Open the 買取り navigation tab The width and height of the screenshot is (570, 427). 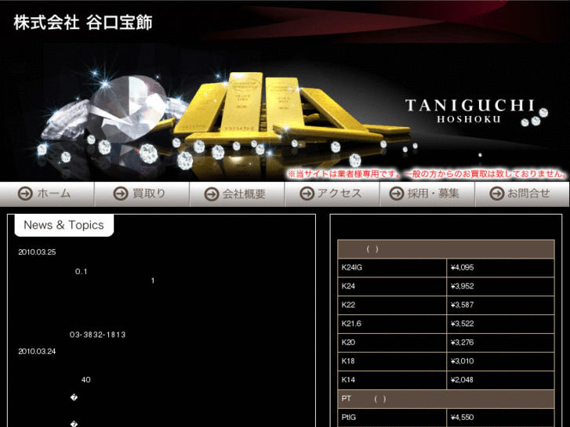142,194
